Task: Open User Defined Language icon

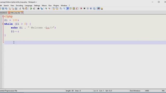Action: tap(71, 9)
